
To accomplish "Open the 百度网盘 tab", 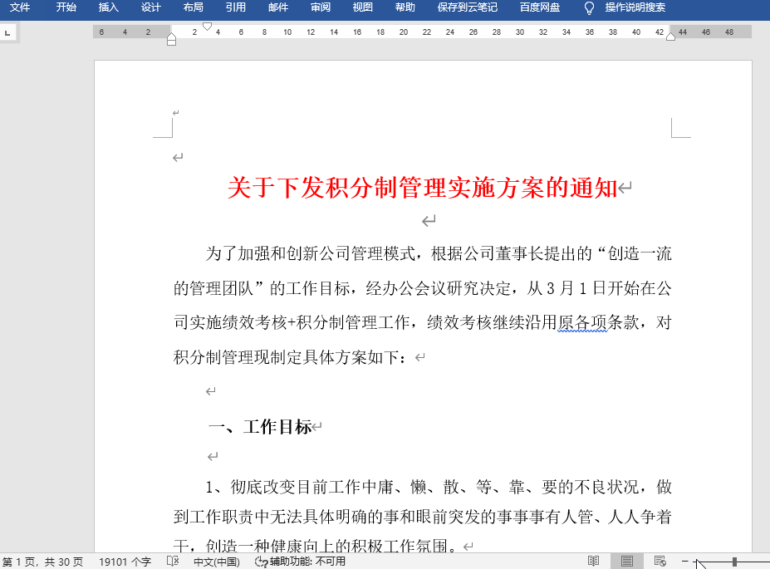I will click(538, 9).
